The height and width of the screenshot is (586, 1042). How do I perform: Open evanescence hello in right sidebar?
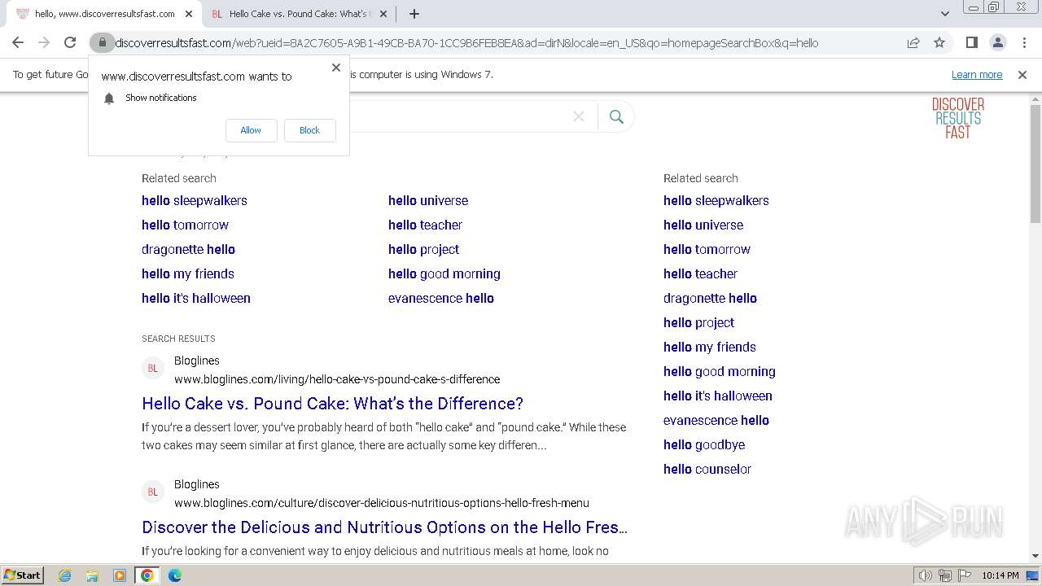pyautogui.click(x=716, y=420)
